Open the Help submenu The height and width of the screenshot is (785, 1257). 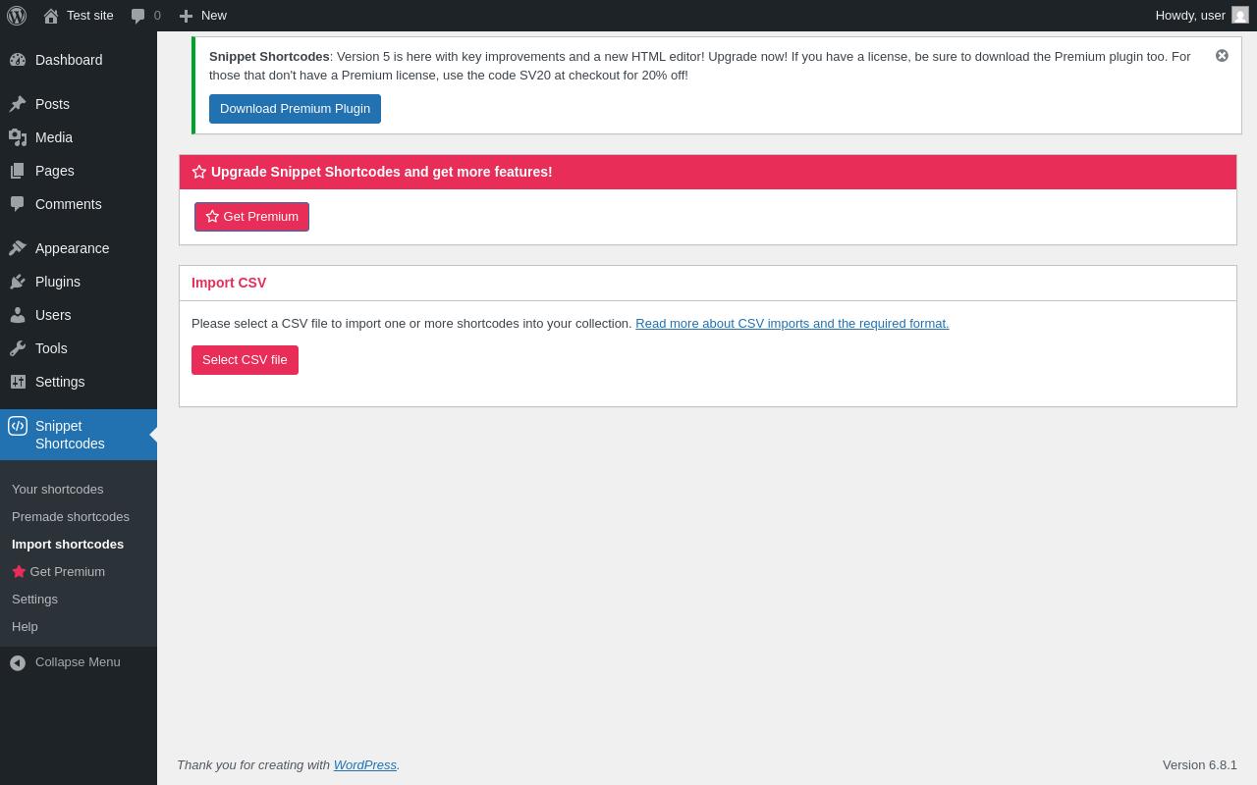click(25, 626)
